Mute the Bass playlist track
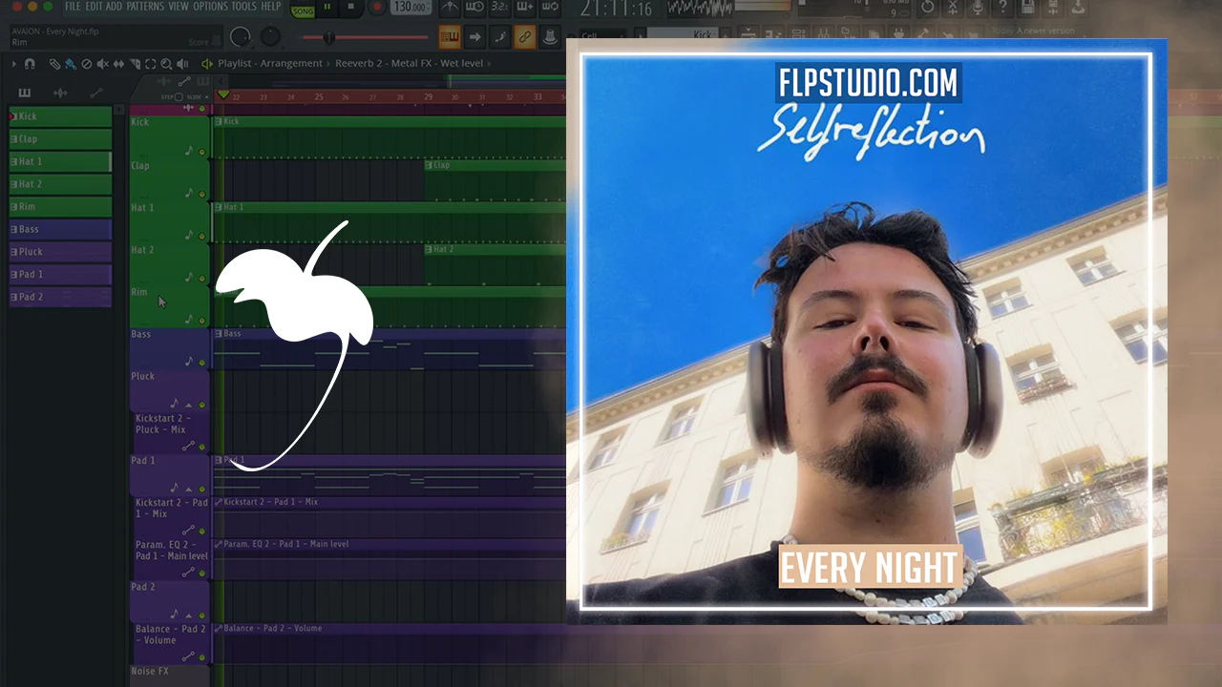The height and width of the screenshot is (687, 1222). click(x=201, y=362)
